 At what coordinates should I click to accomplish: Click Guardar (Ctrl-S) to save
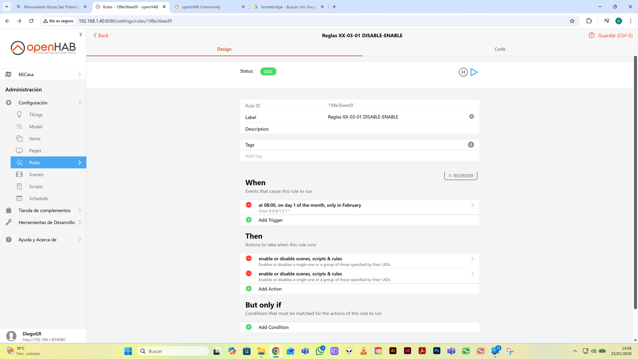(x=615, y=35)
